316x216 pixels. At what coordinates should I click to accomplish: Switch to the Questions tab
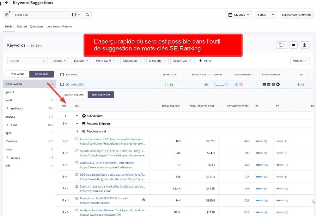pos(36,26)
